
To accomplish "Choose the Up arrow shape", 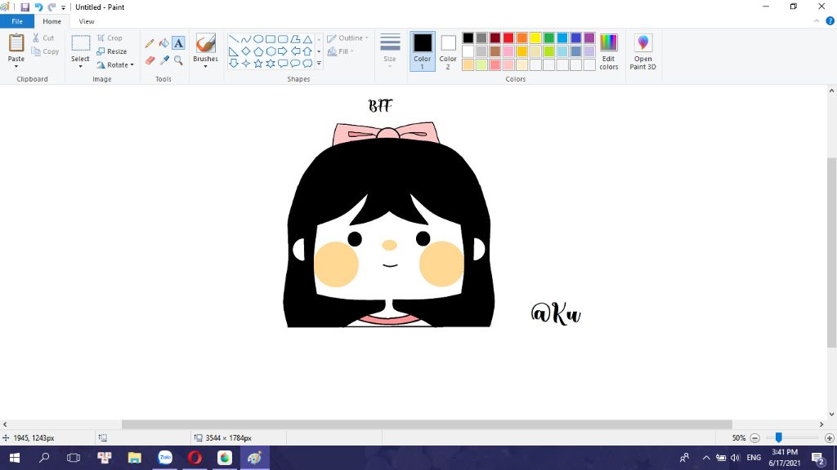I will click(307, 51).
